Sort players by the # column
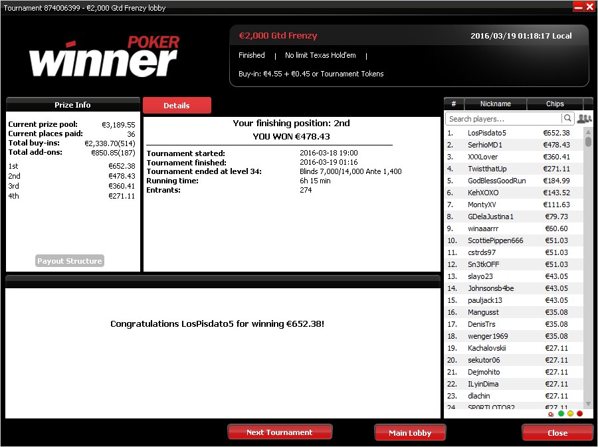Viewport: 598px width, 447px height. tap(454, 104)
